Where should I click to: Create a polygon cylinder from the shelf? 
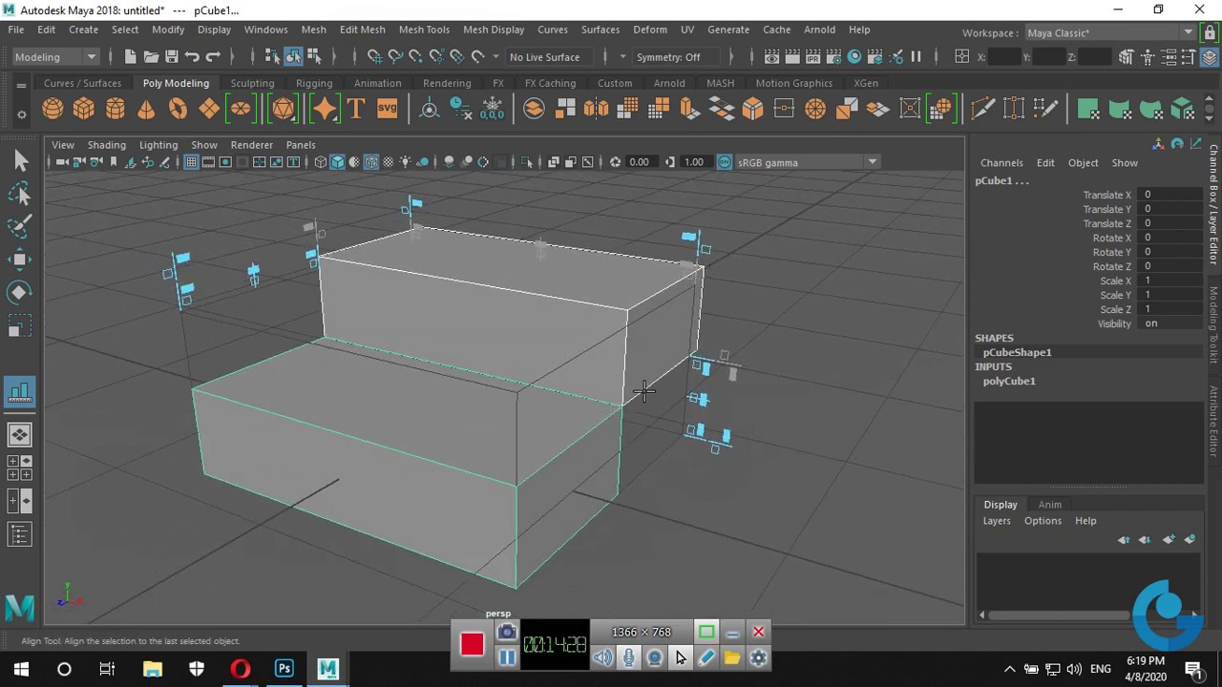point(116,109)
